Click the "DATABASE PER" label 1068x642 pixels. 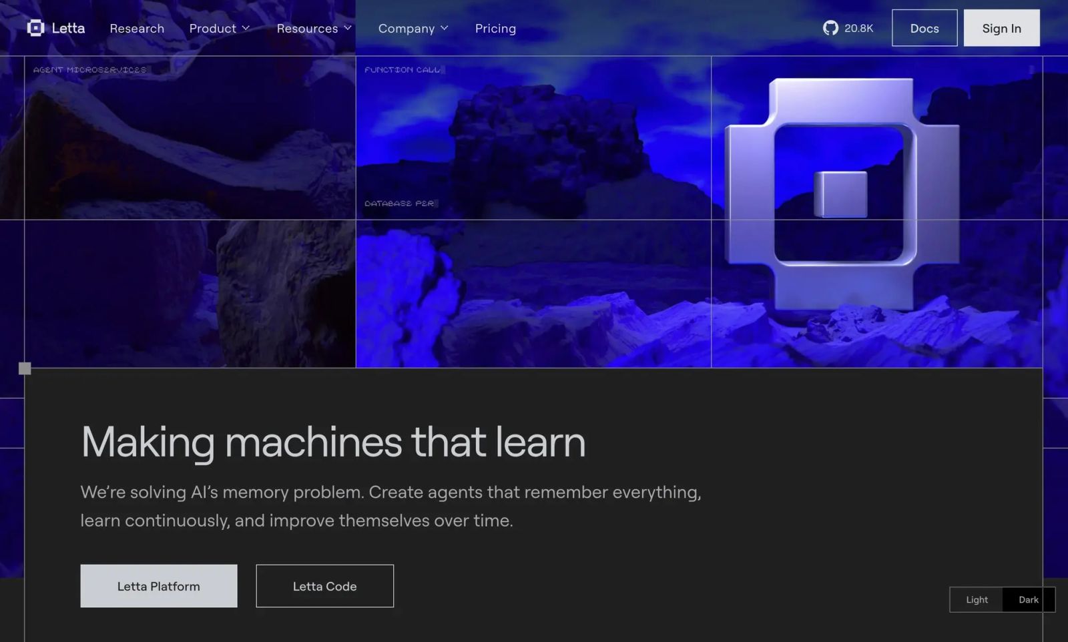399,203
